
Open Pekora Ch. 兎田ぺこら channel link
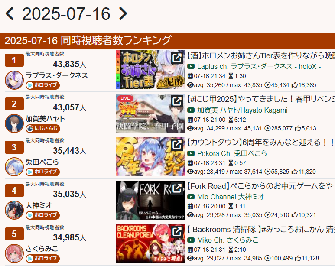(232, 153)
